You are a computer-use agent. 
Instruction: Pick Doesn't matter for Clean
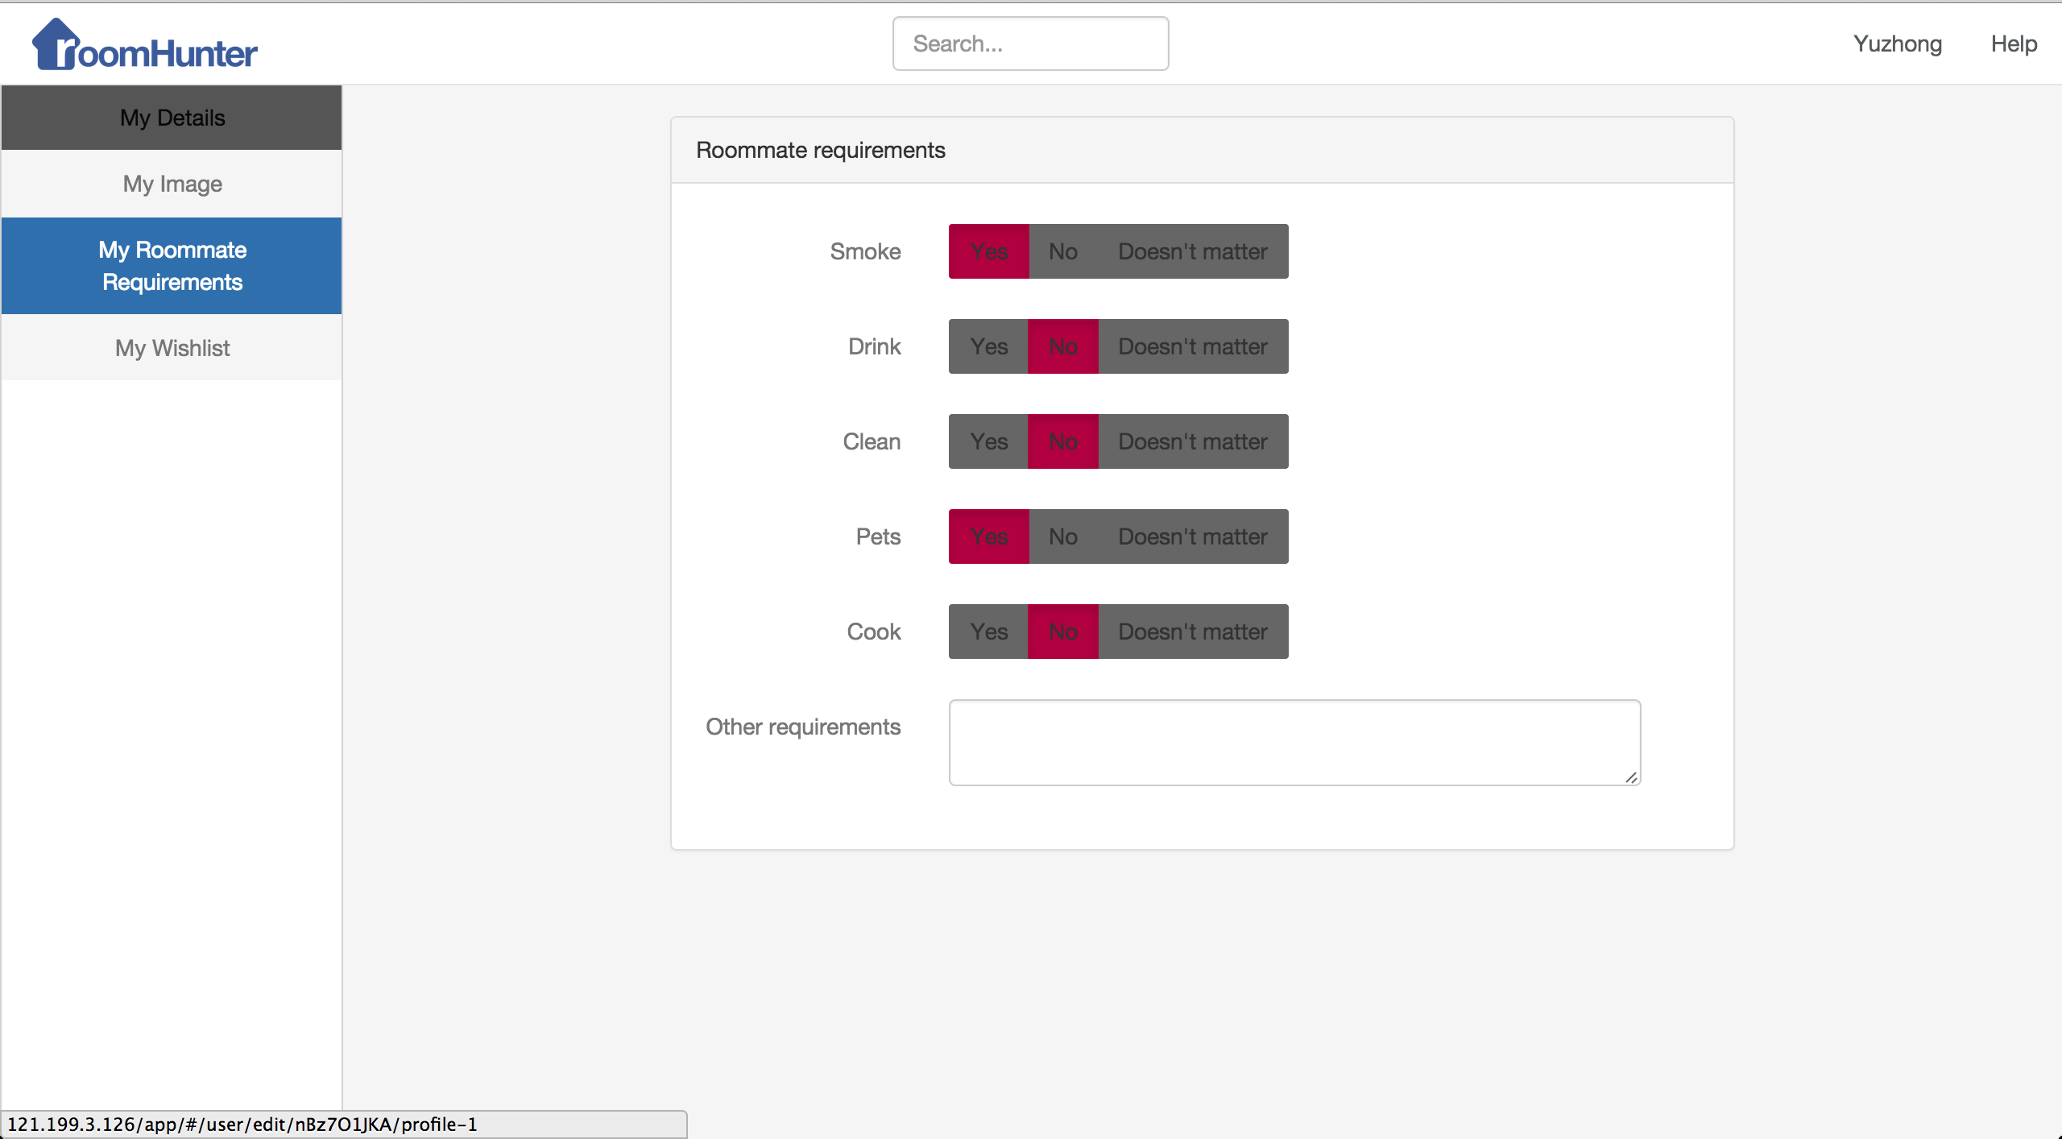pos(1192,441)
